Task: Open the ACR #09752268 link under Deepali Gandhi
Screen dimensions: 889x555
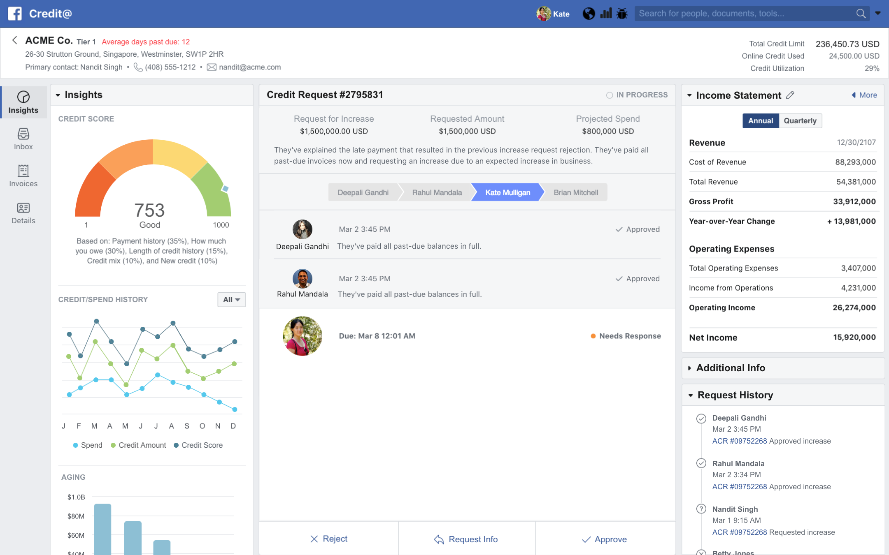Action: click(x=739, y=441)
